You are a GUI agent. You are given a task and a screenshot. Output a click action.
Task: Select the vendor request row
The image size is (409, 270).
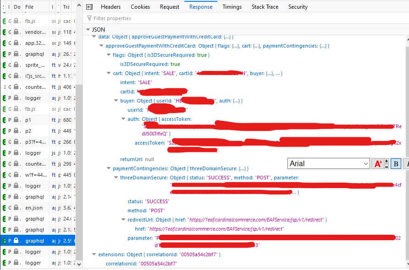38,32
